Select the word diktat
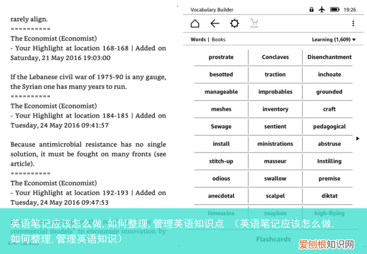 [x=329, y=196]
